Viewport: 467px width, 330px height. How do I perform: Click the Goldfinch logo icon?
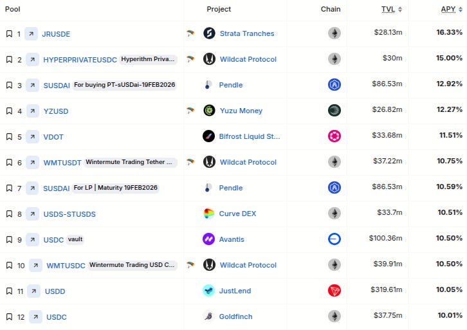point(208,316)
